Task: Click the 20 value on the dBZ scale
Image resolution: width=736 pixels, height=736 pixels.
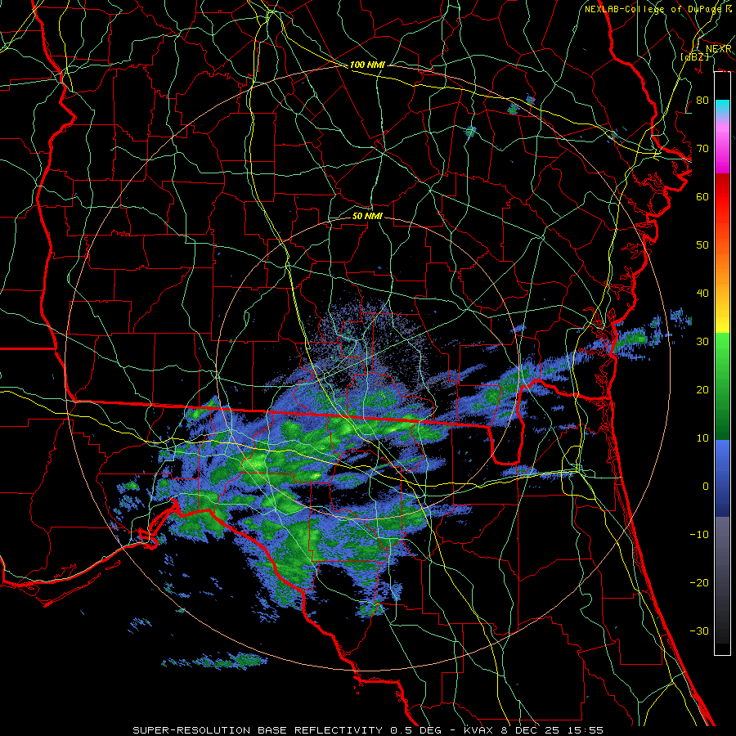Action: 702,389
